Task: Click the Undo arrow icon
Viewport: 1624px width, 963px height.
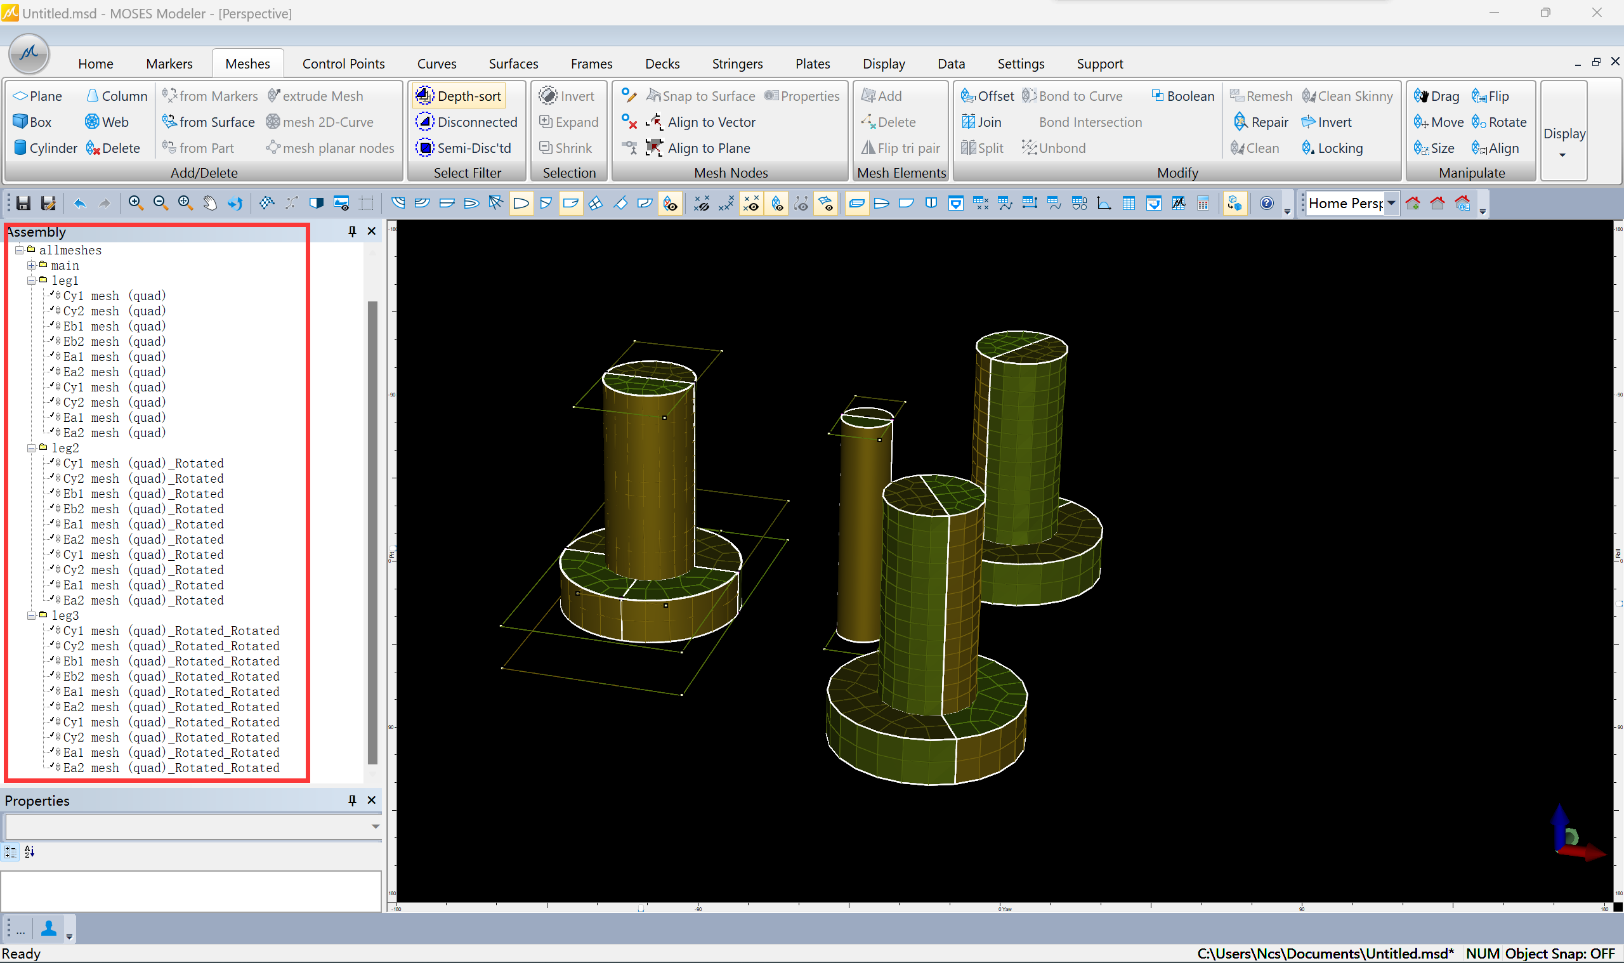Action: pyautogui.click(x=80, y=203)
